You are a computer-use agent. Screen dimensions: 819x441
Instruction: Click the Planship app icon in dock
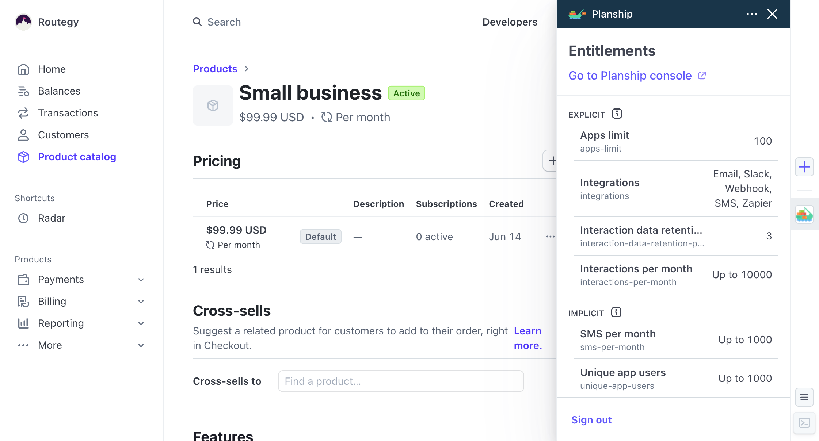(804, 214)
